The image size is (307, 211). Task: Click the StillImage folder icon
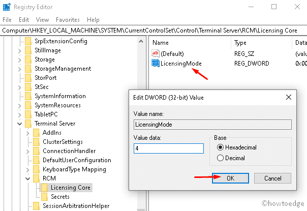[27, 50]
